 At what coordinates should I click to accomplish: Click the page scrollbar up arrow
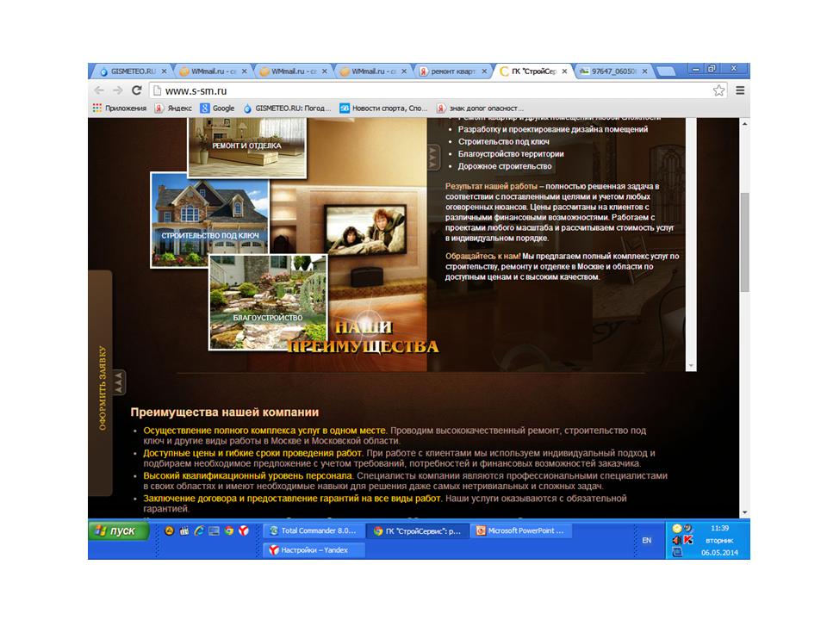pyautogui.click(x=744, y=124)
